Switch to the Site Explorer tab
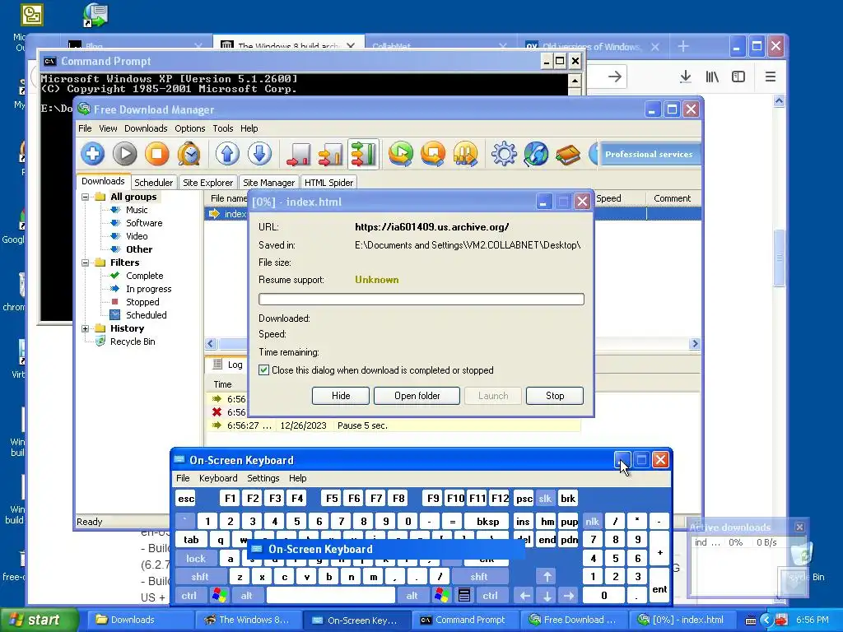Screen dimensions: 843x632 tap(208, 183)
